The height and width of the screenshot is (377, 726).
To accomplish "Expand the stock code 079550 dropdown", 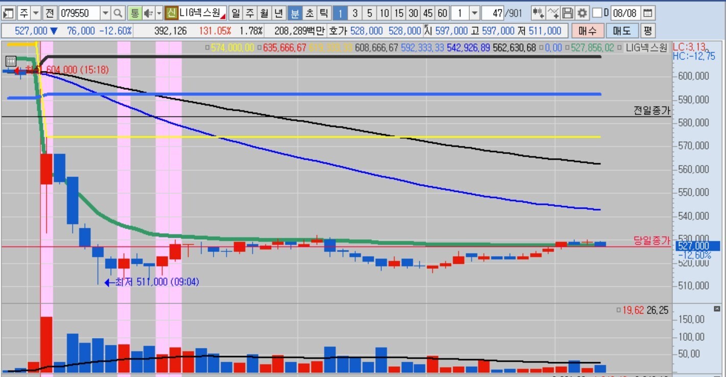I will pos(105,13).
